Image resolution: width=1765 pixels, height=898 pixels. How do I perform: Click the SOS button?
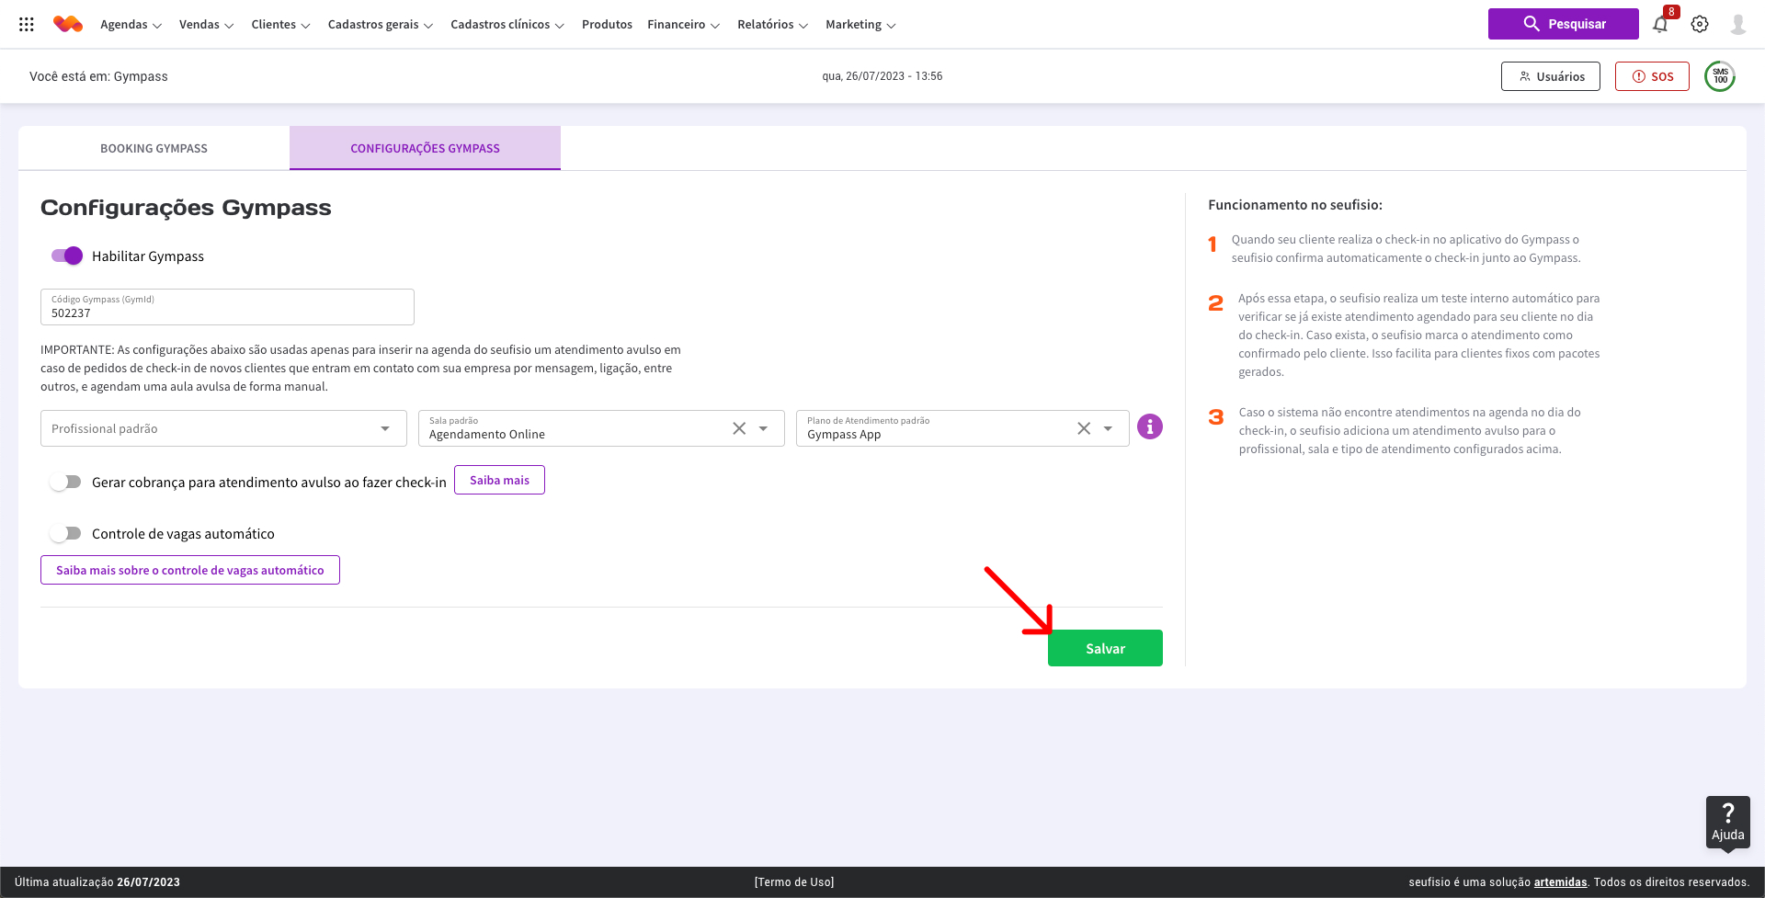1652,76
